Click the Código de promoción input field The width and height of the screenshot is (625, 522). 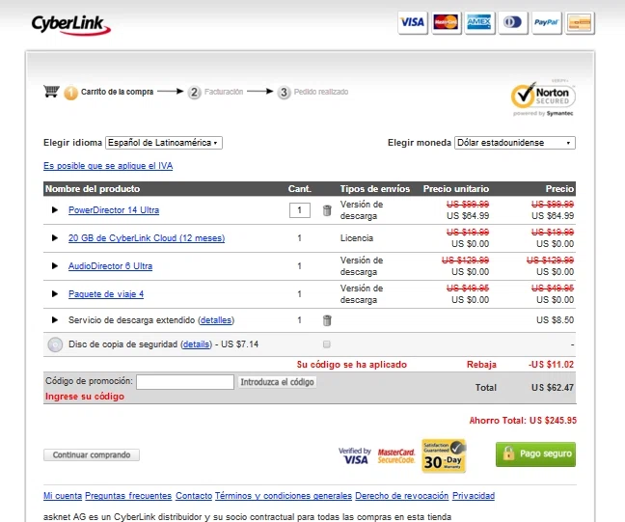coord(185,382)
